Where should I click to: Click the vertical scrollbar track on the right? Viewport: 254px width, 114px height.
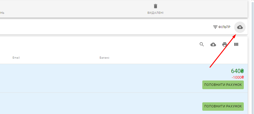[x=252, y=58]
